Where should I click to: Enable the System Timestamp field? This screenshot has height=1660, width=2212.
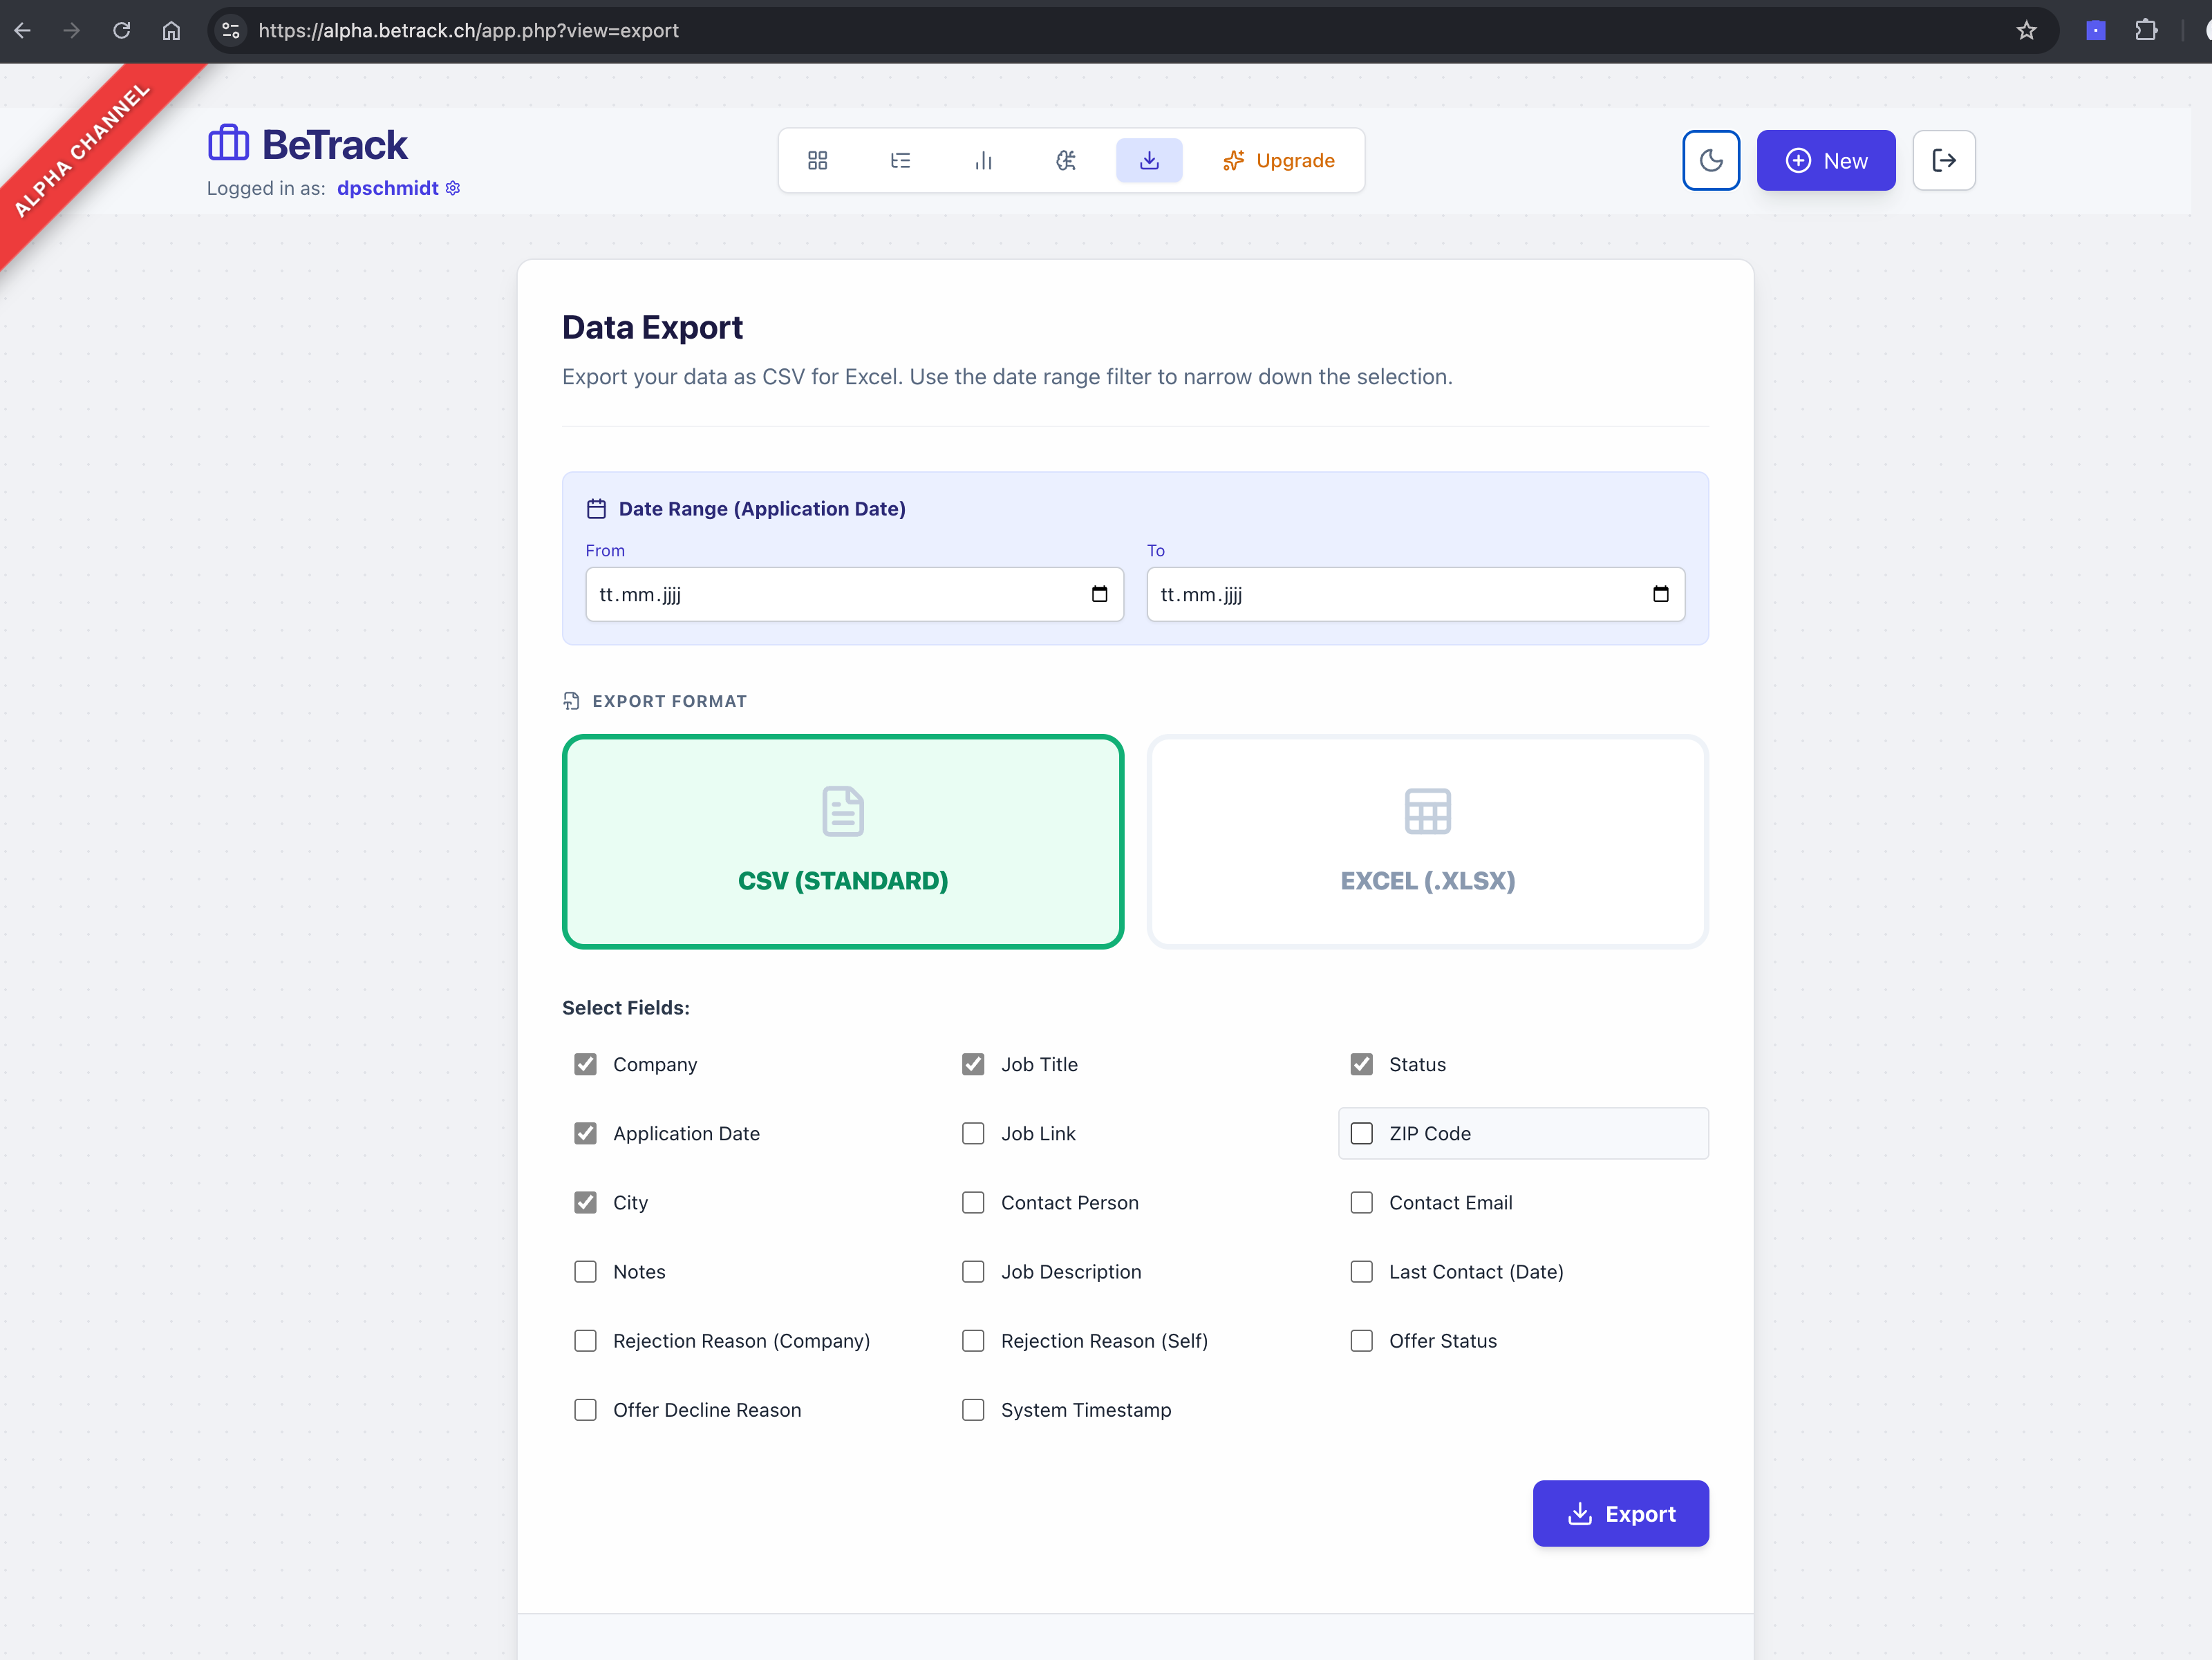tap(973, 1410)
